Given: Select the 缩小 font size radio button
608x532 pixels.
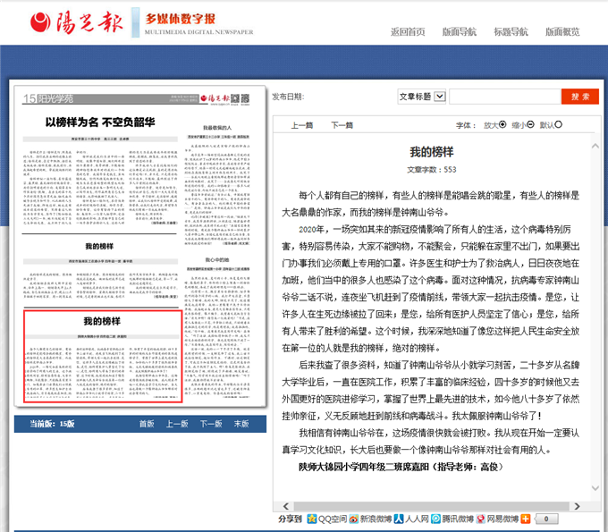Looking at the screenshot, I should [530, 124].
